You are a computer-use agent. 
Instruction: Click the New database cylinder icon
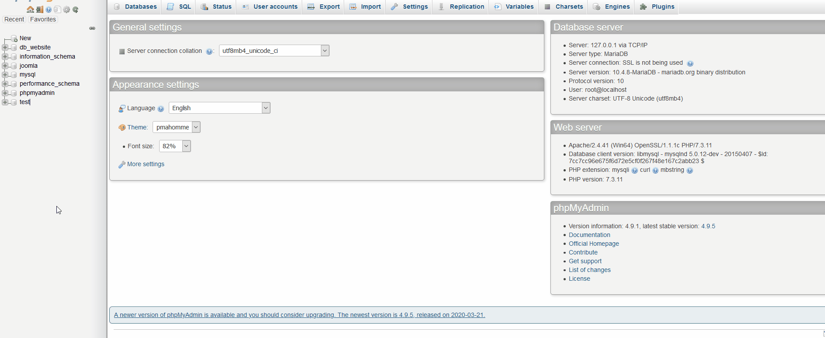pyautogui.click(x=14, y=38)
